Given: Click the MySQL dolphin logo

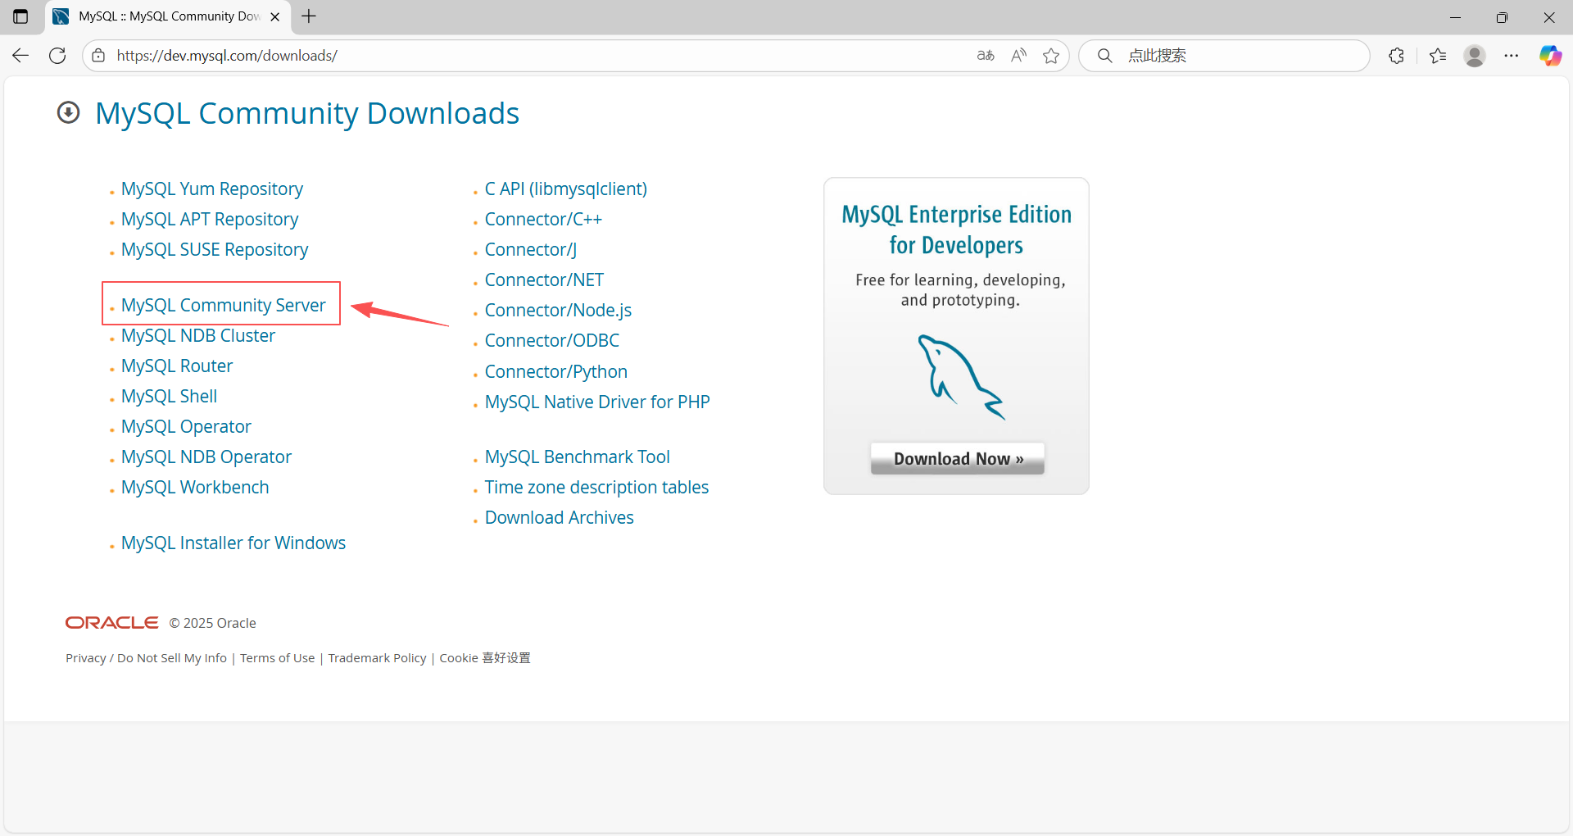Looking at the screenshot, I should point(960,376).
